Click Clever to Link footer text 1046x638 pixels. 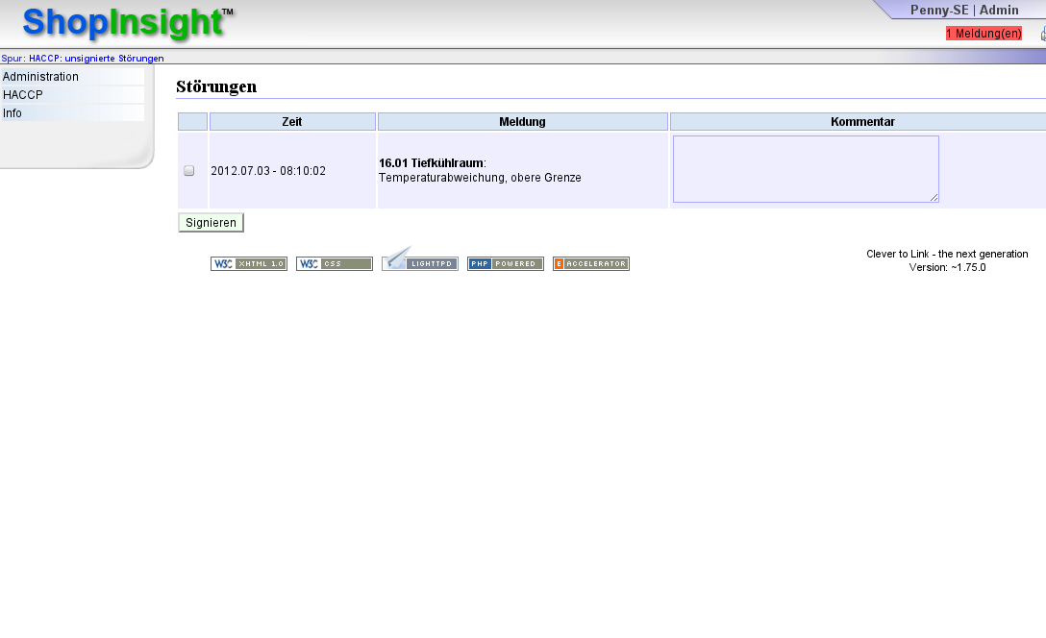pos(947,254)
